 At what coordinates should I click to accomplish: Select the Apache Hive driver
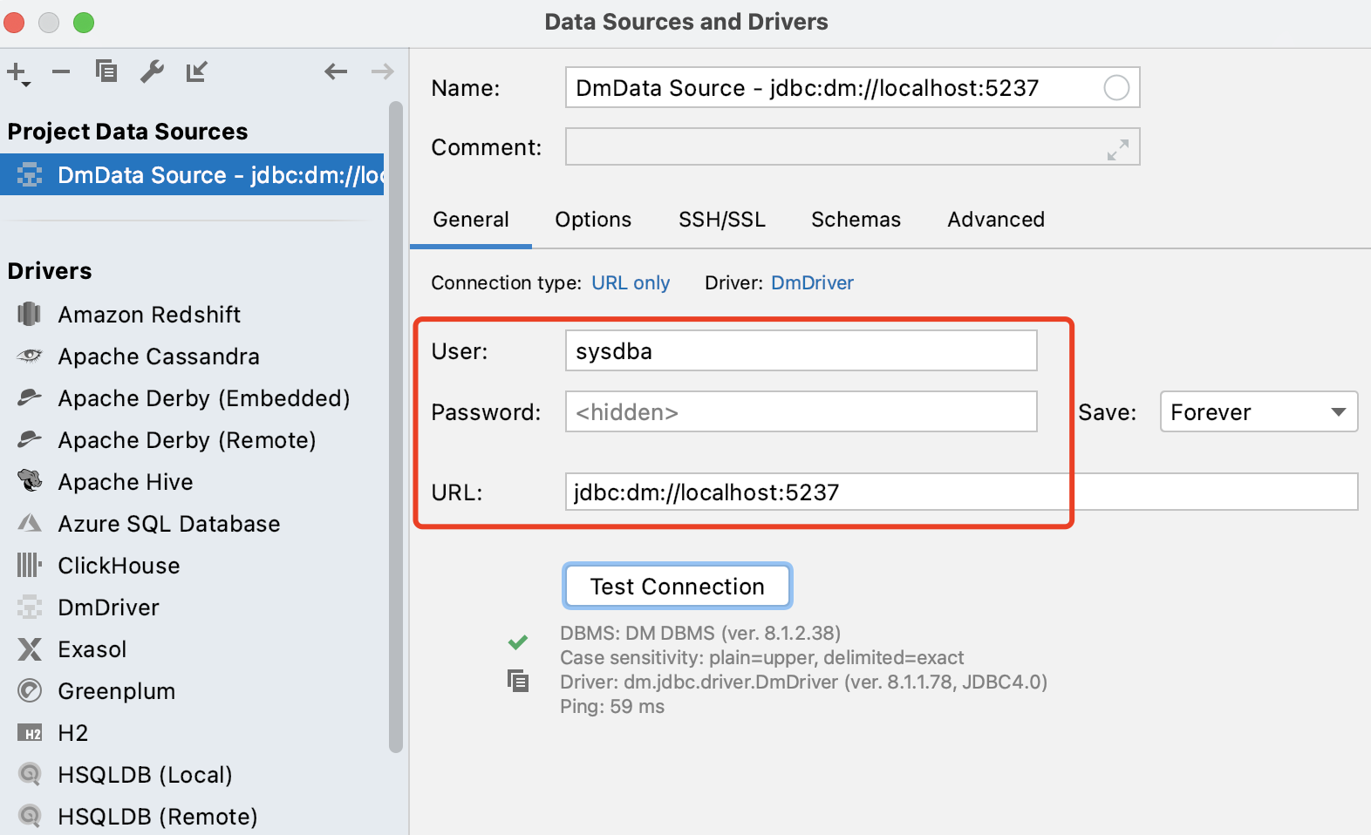(126, 482)
